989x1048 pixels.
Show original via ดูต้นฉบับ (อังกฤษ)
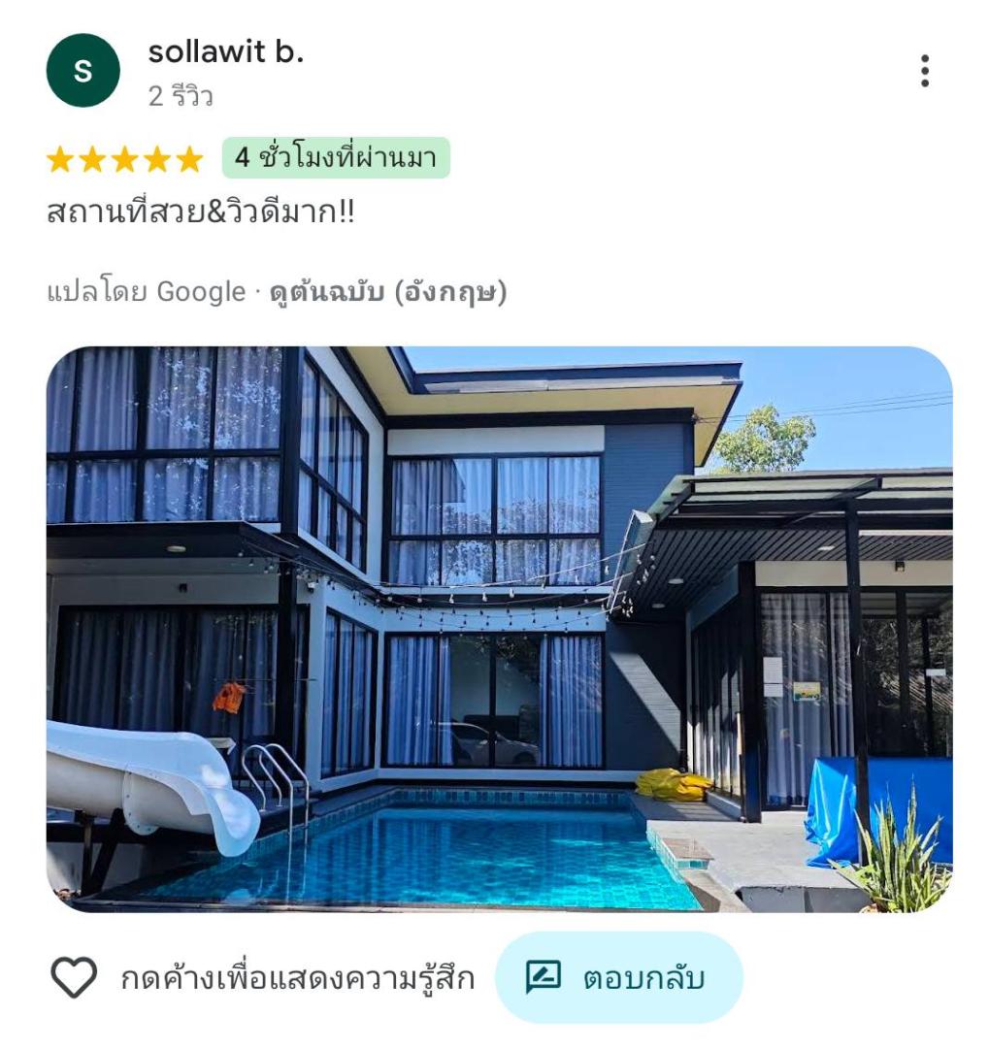tap(388, 292)
